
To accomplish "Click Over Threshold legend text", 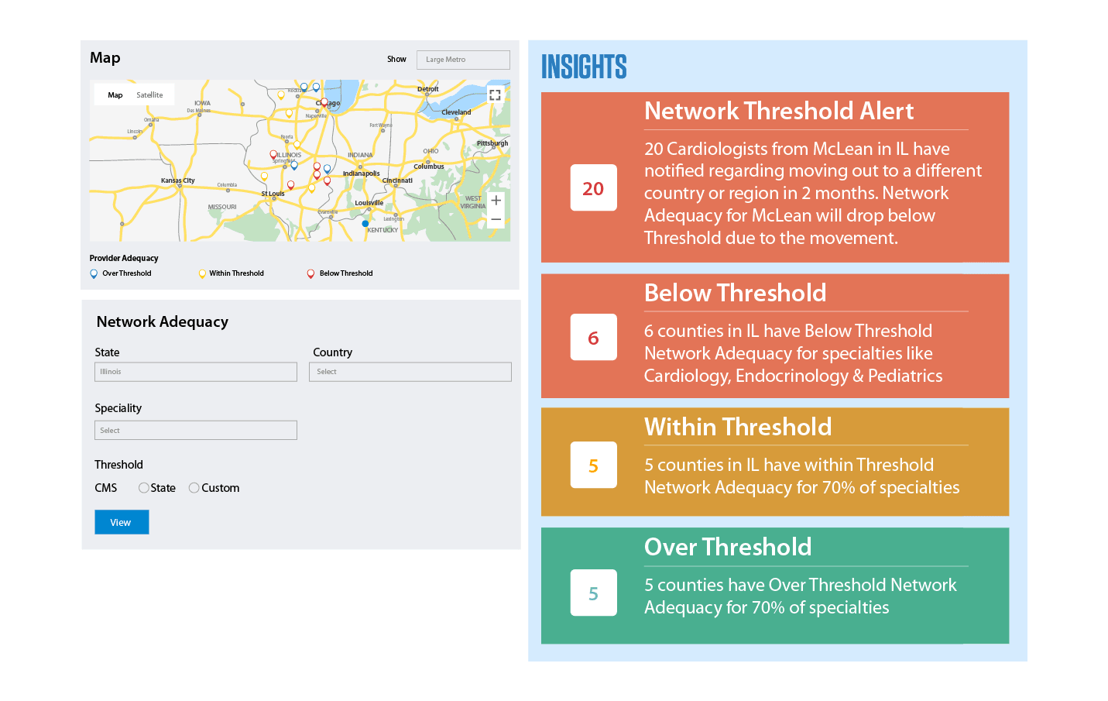I will (127, 273).
